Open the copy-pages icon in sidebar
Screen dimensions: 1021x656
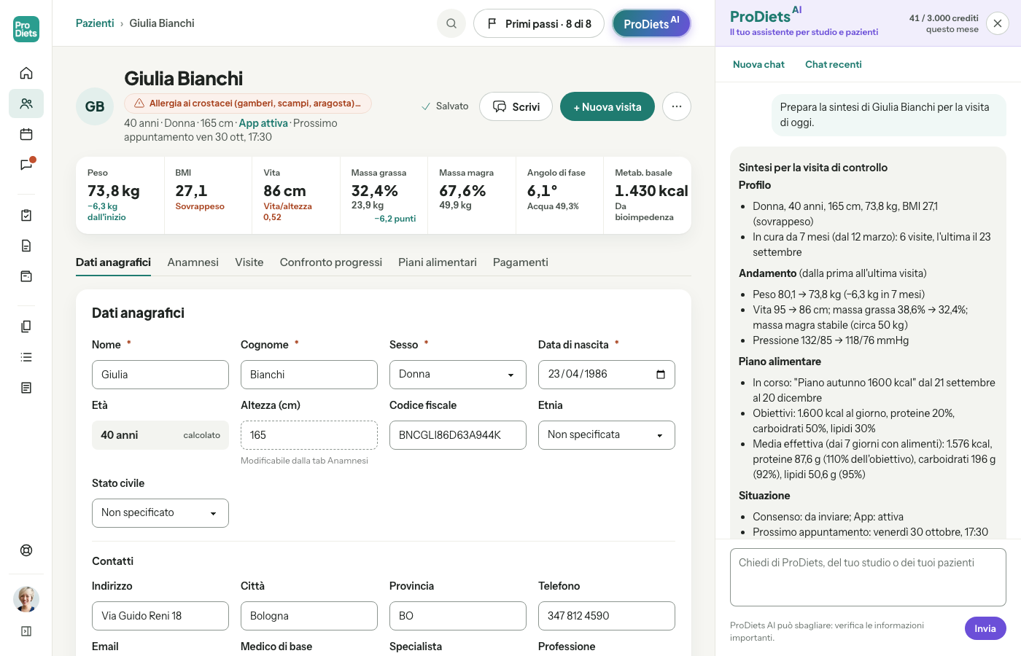(x=26, y=327)
